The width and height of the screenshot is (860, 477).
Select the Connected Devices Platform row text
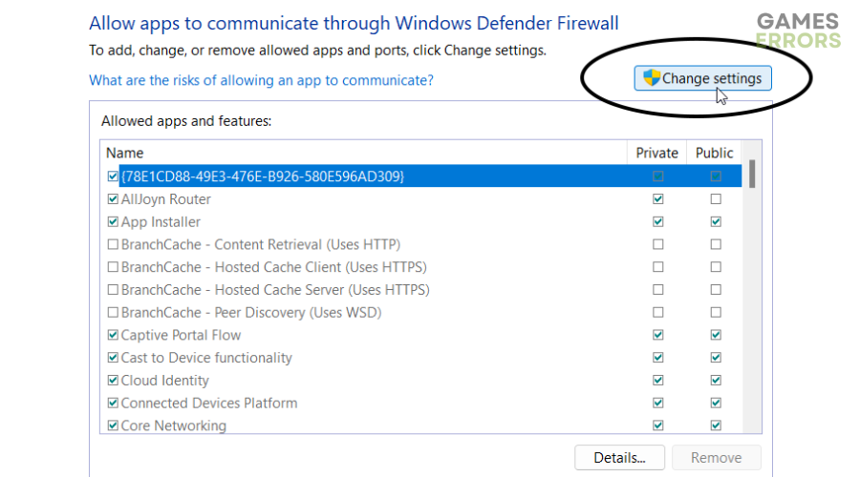pyautogui.click(x=209, y=404)
